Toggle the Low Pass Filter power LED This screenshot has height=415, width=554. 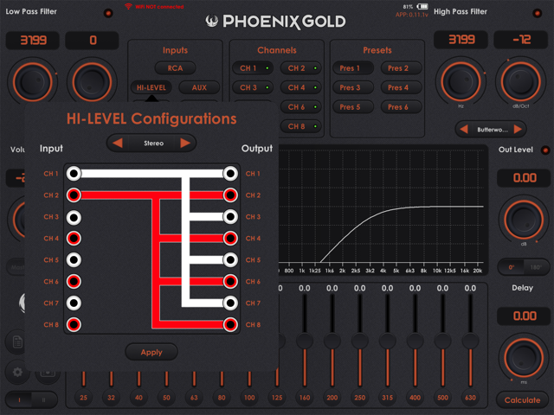click(107, 13)
